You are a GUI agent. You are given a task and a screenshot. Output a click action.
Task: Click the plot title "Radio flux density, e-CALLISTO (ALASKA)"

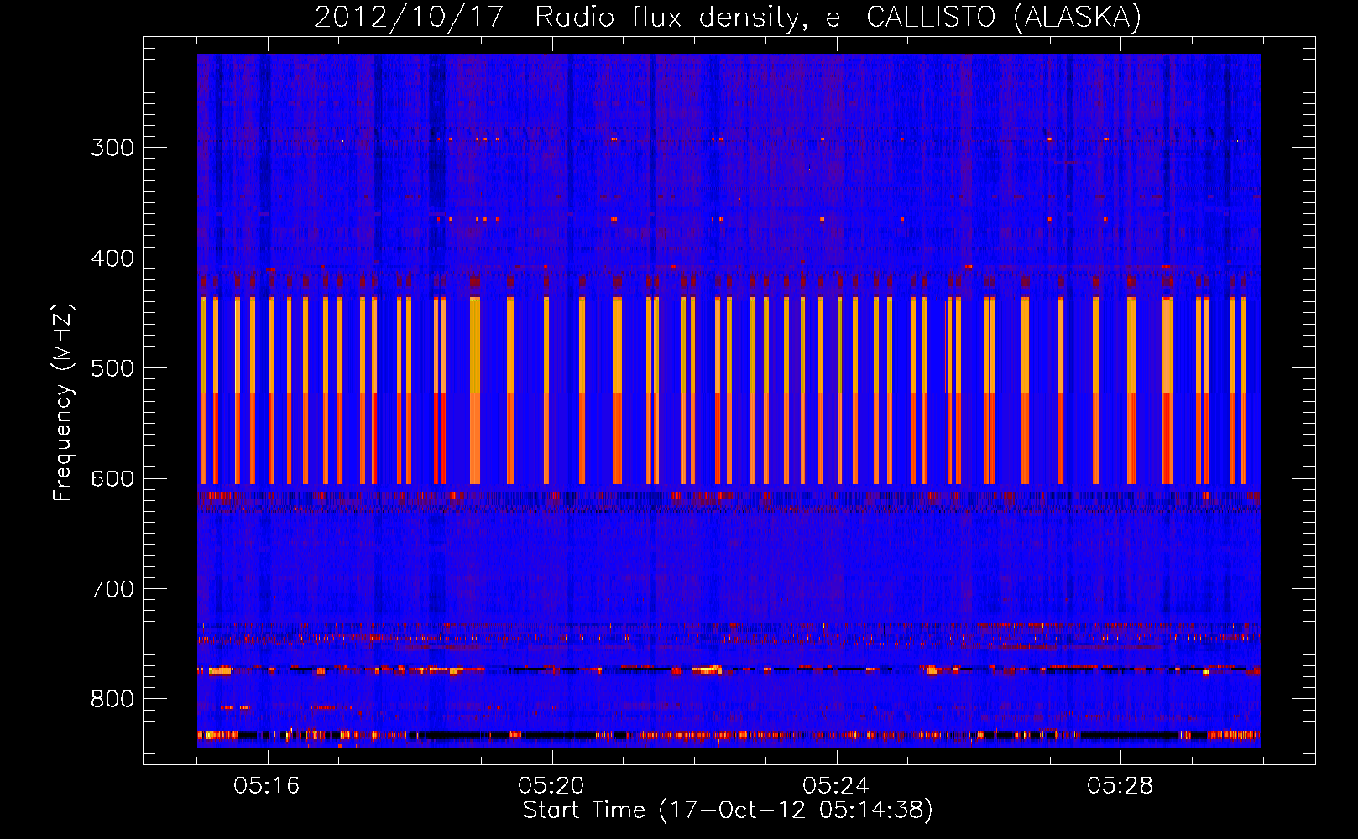click(x=838, y=17)
